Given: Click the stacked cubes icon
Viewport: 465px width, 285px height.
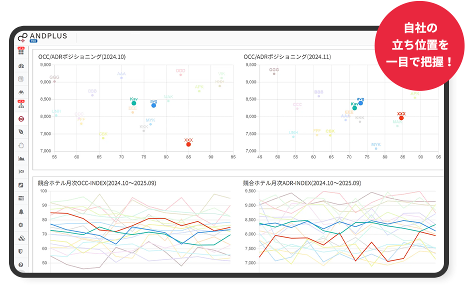Looking at the screenshot, I should 21,238.
